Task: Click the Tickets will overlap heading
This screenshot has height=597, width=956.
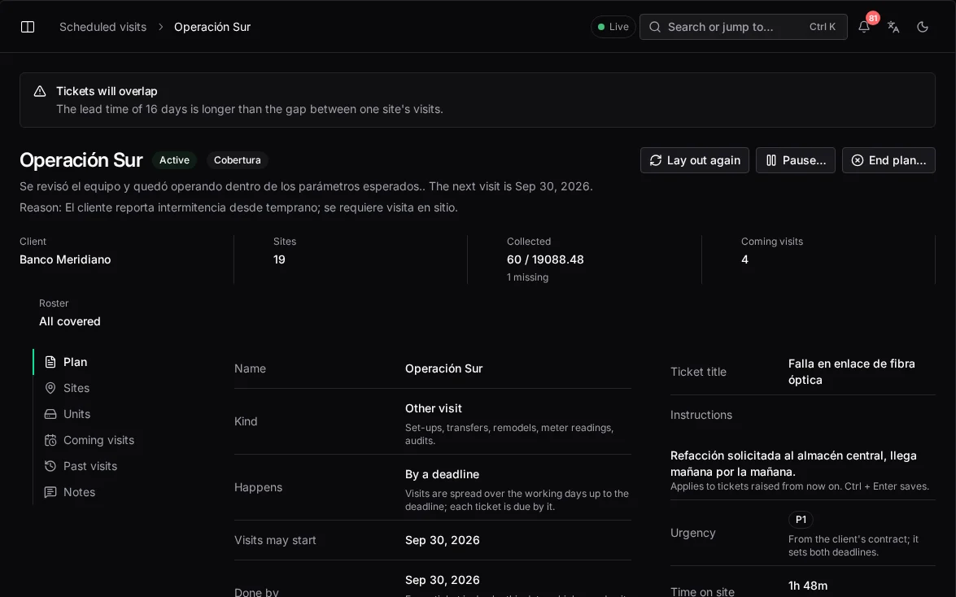Action: (107, 91)
